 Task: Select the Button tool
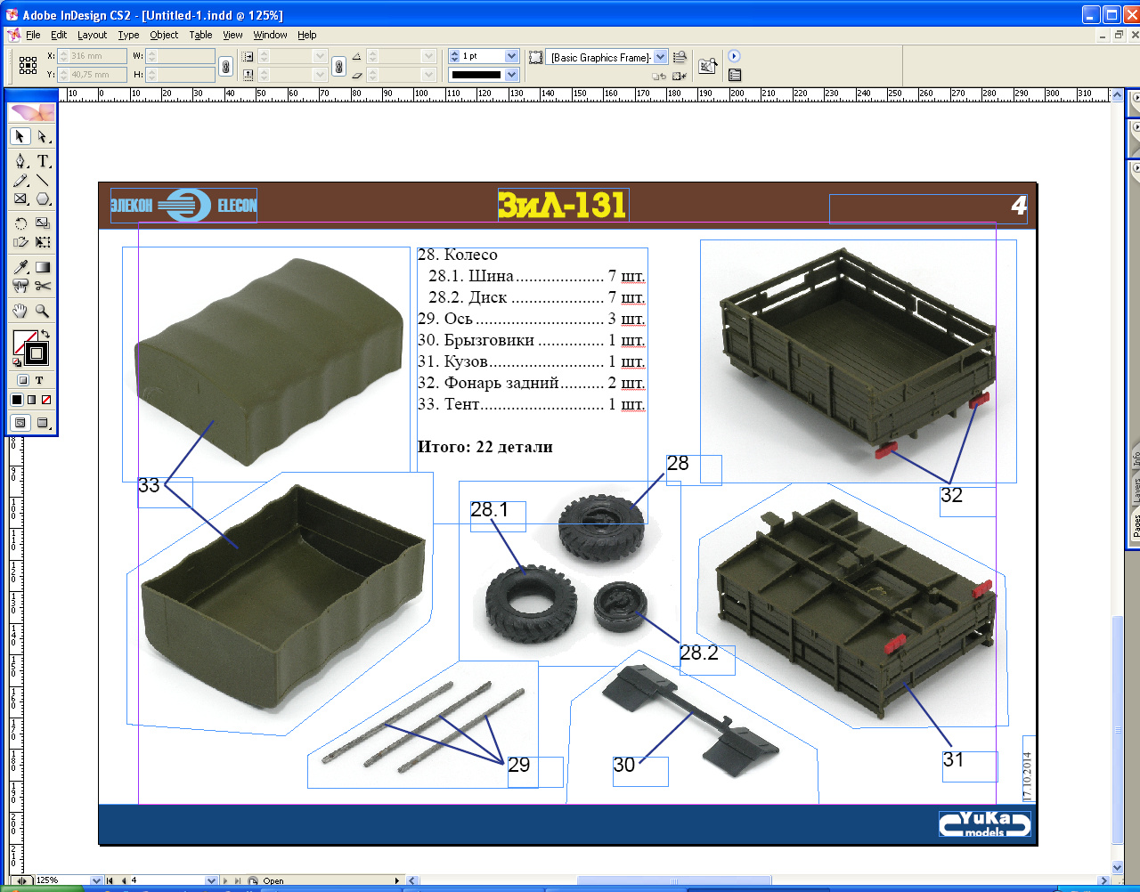20,286
